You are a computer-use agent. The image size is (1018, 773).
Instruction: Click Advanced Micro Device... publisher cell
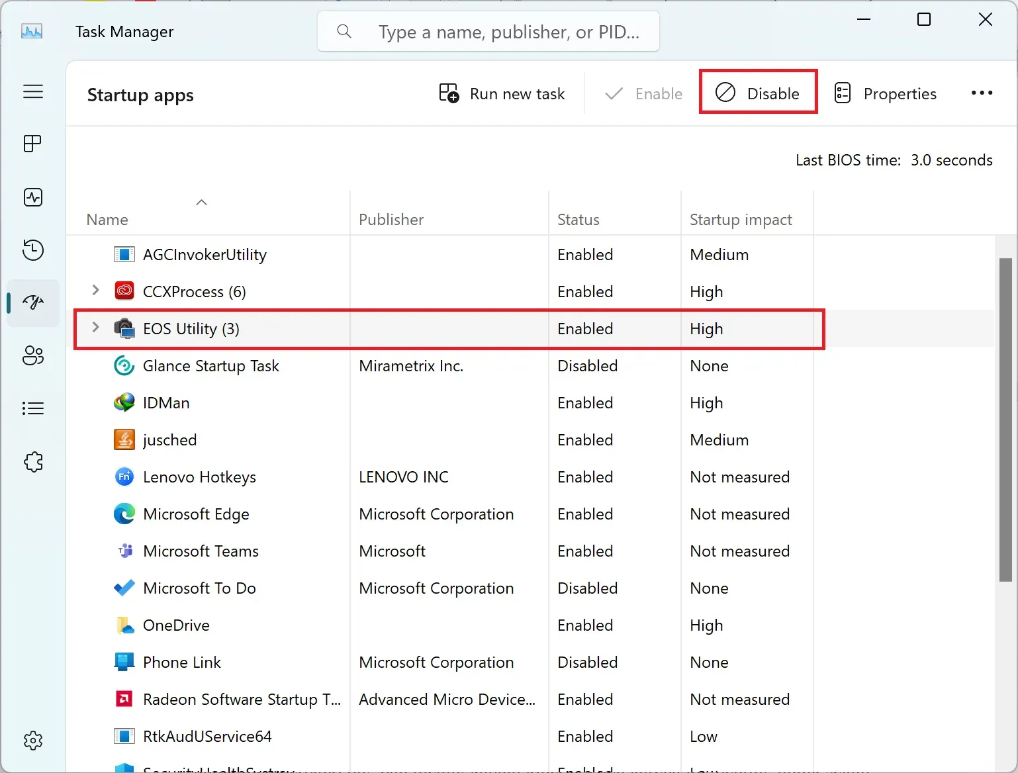pyautogui.click(x=447, y=699)
